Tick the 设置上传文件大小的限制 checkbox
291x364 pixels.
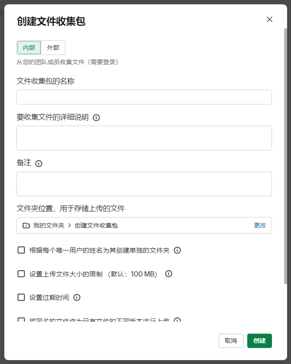(x=21, y=274)
